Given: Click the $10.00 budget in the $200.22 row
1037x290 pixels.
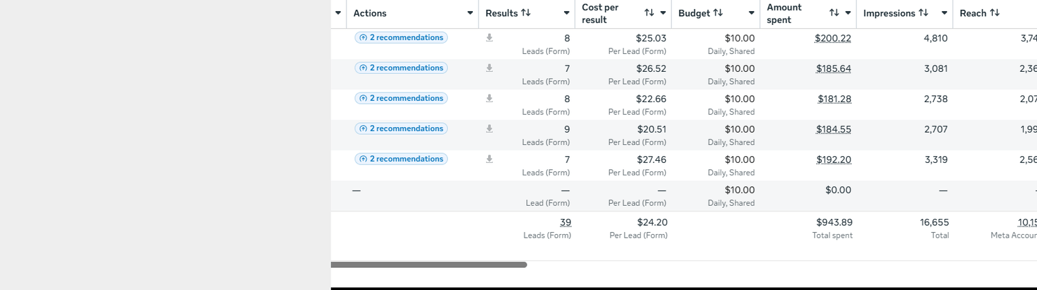Looking at the screenshot, I should 740,39.
